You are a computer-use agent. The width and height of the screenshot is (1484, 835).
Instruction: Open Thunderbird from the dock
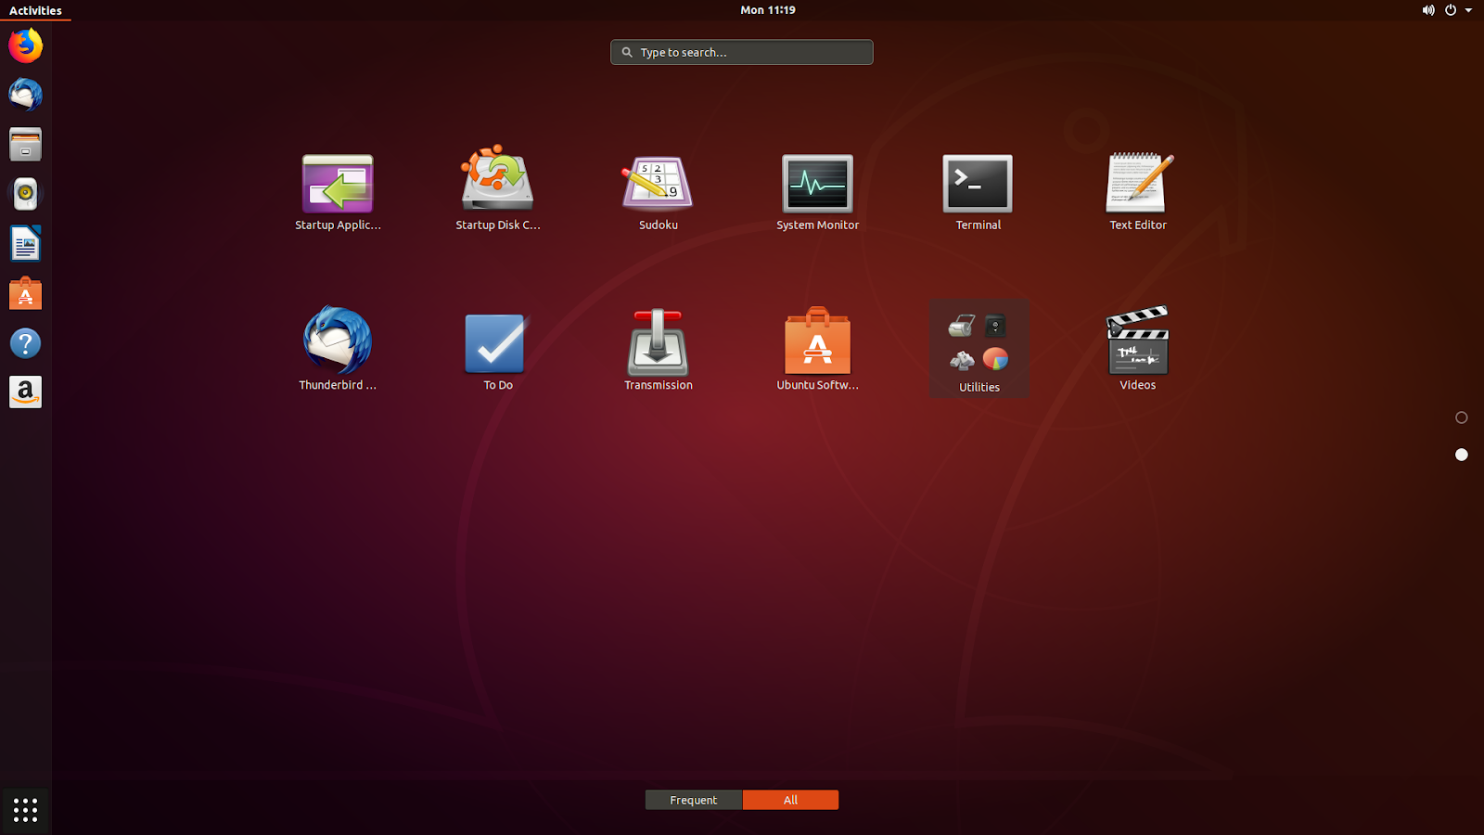25,95
